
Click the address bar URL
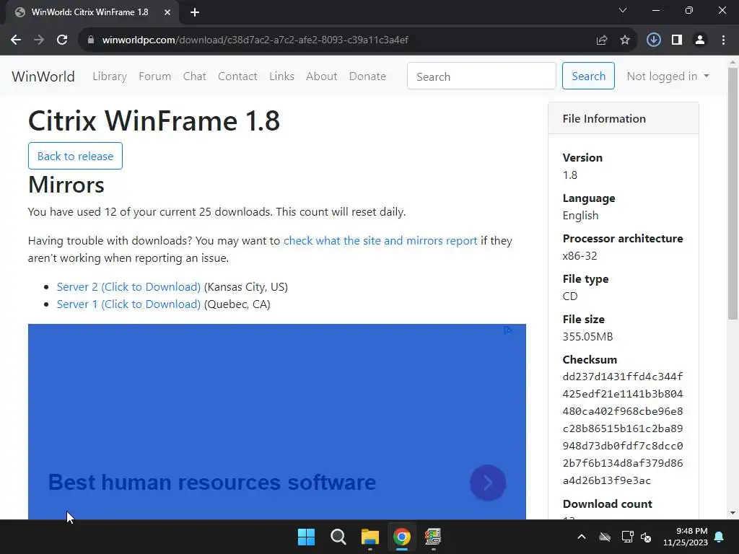255,40
